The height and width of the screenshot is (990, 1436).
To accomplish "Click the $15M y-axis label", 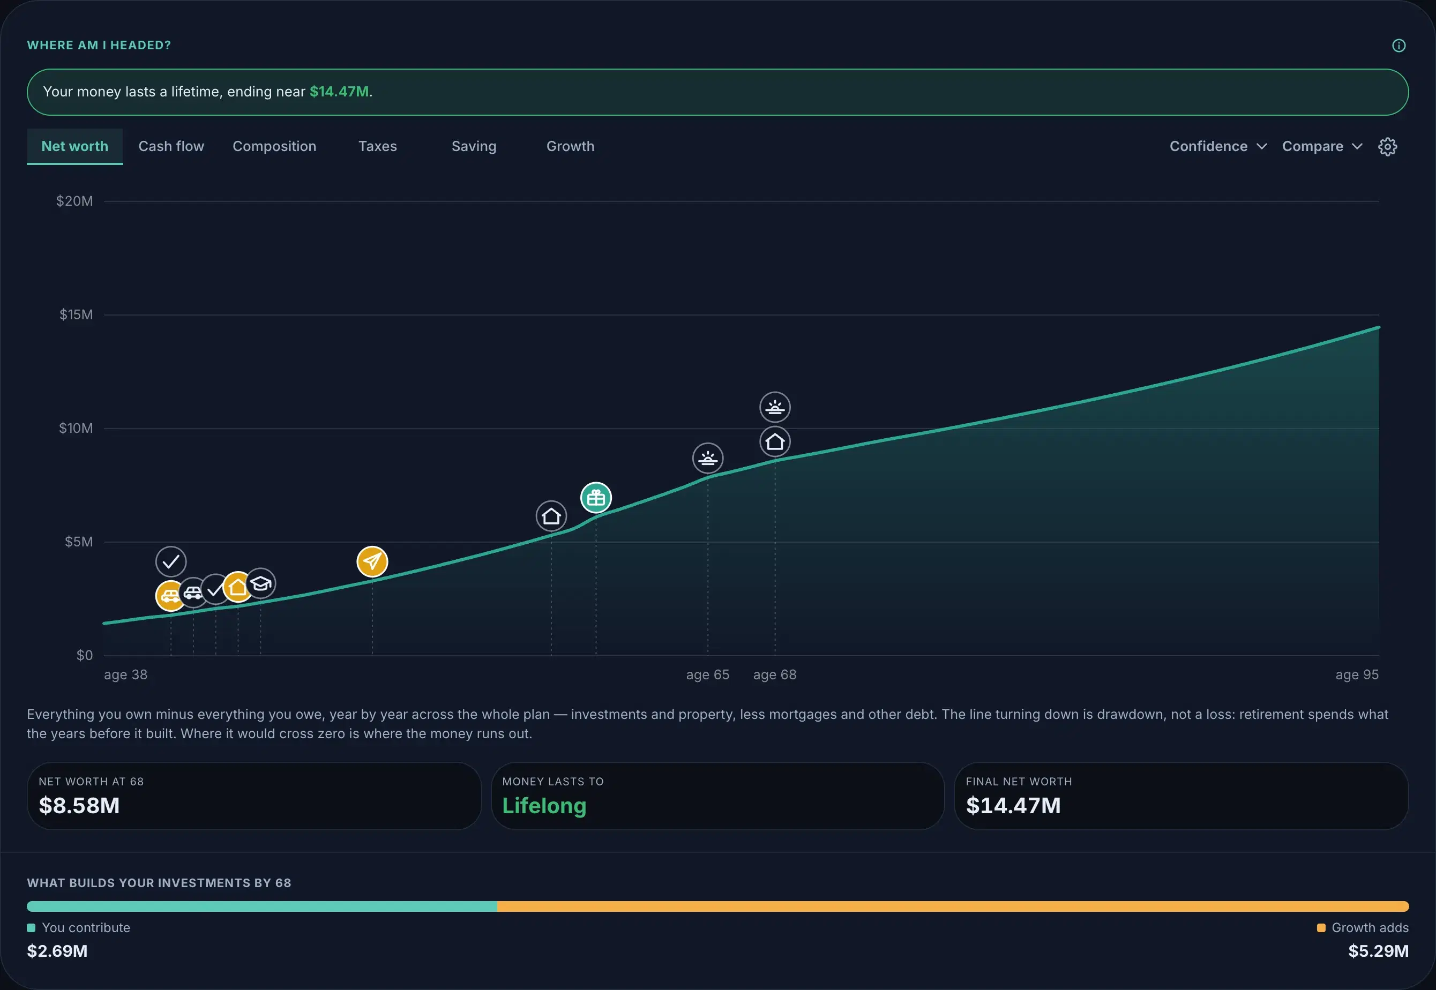I will click(x=76, y=314).
